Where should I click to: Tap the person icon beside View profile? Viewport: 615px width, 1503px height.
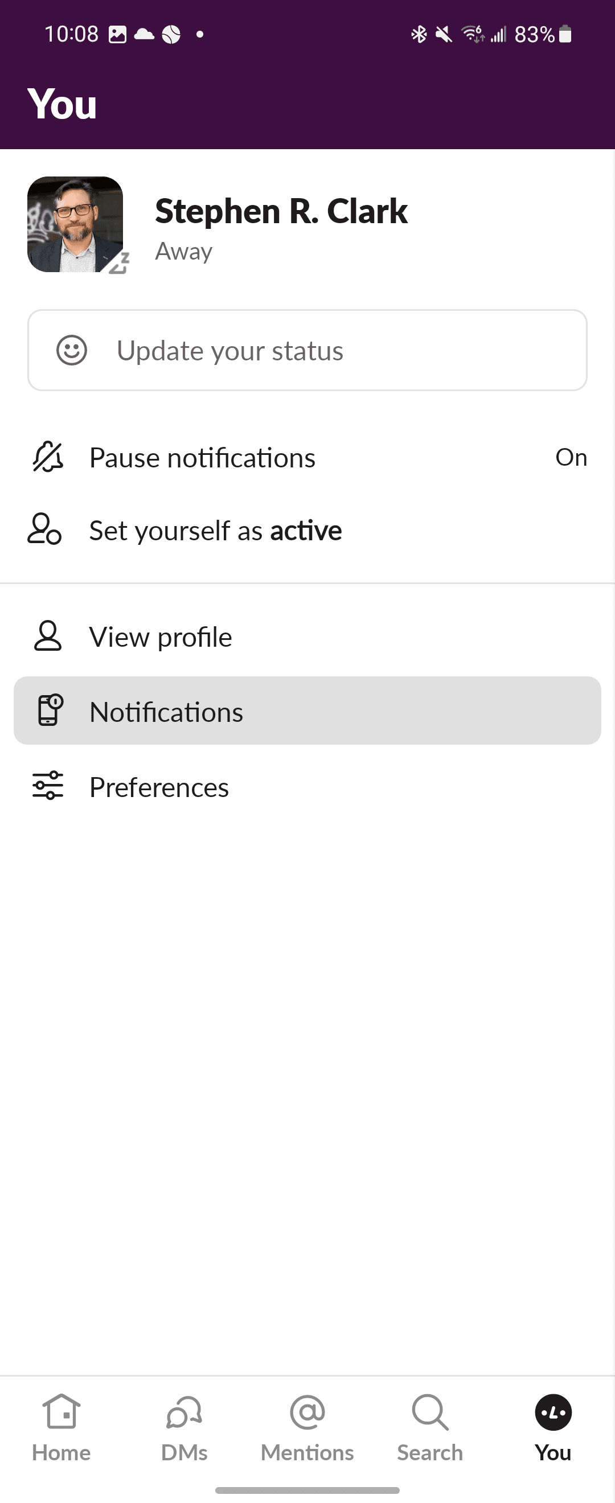[x=48, y=636]
